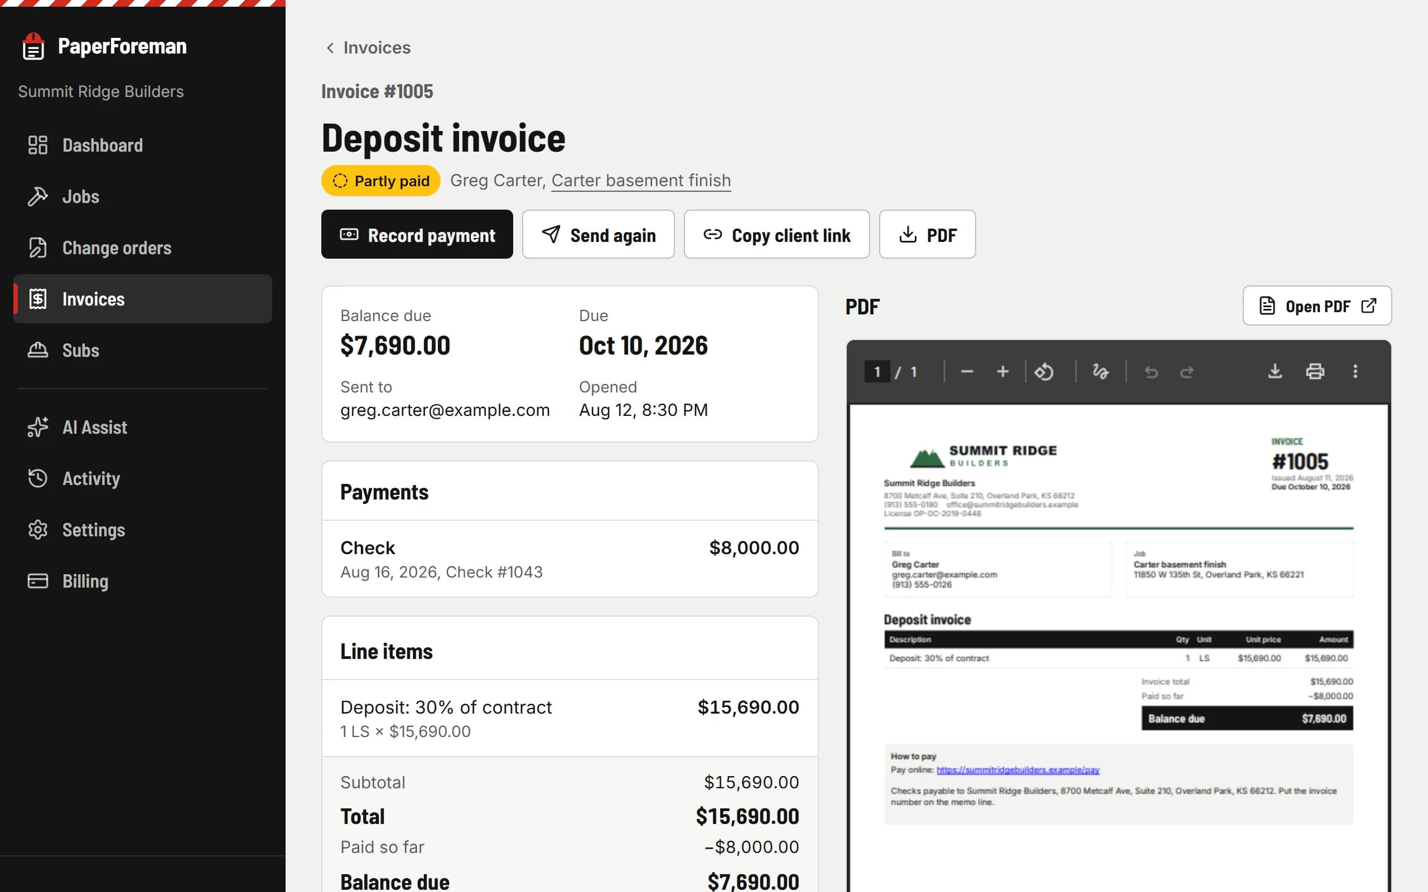Open the Dashboard page
This screenshot has height=892, width=1428.
[x=143, y=145]
